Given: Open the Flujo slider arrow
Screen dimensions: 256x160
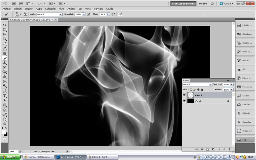Looking at the screenshot, I should pyautogui.click(x=108, y=14).
